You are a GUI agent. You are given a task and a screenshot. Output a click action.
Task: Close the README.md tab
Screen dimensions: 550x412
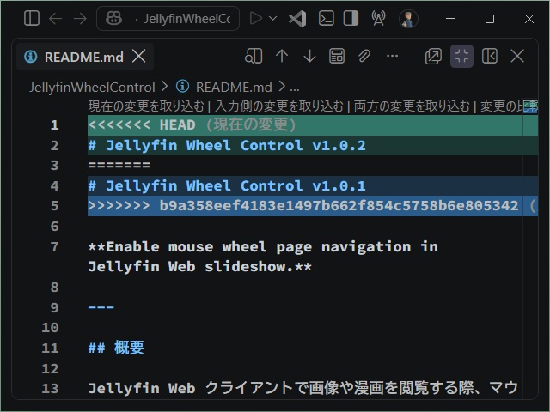139,56
